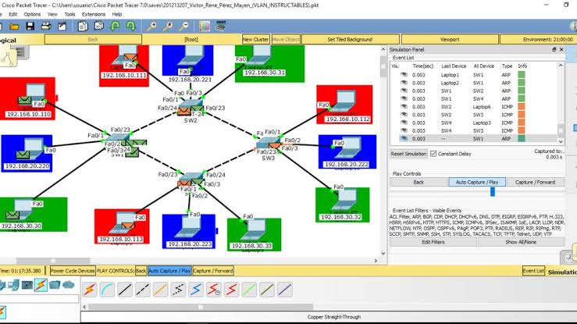Select the light-green Octal cable
The image size is (577, 324).
tap(249, 290)
